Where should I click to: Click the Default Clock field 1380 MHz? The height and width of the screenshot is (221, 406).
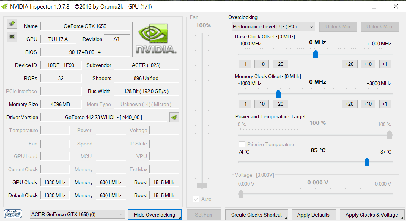point(55,195)
